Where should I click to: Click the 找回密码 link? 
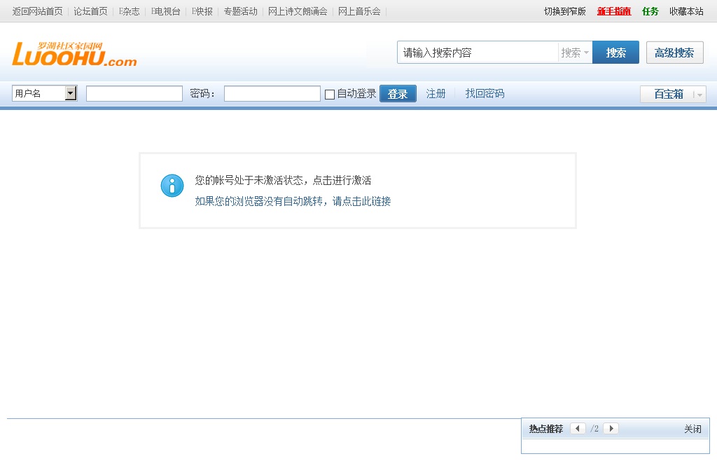(x=485, y=94)
